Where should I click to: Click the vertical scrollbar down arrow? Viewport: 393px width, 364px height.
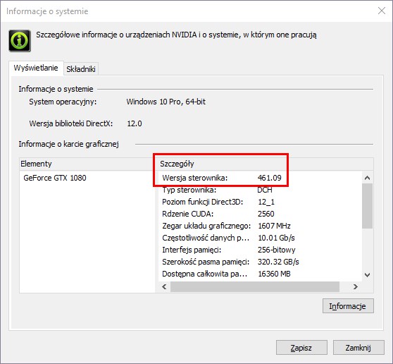[368, 275]
